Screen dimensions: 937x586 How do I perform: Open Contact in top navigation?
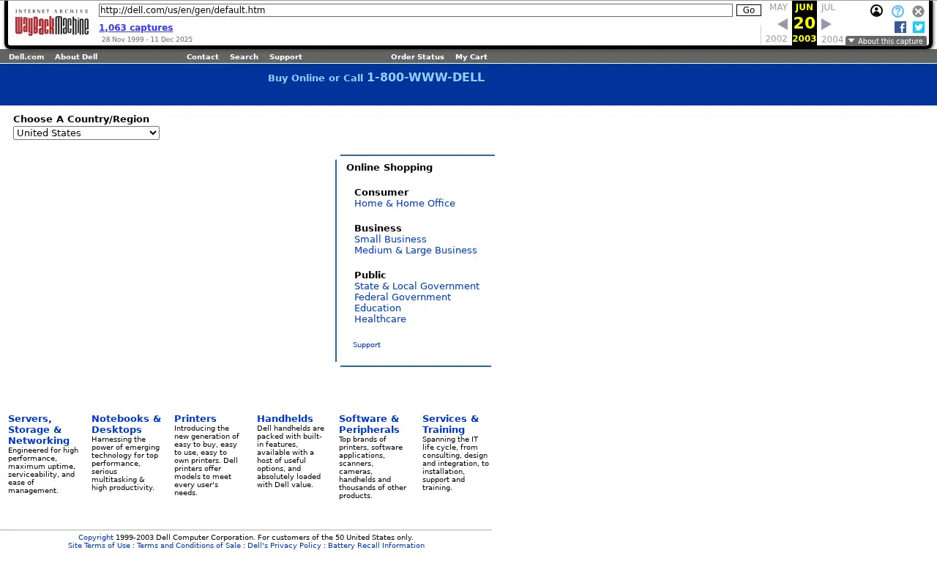pyautogui.click(x=203, y=56)
